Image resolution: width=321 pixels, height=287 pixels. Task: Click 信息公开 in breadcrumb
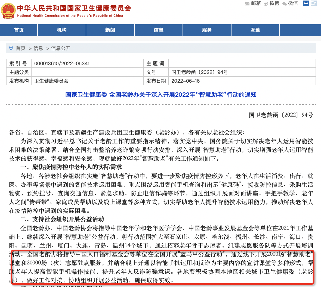(x=61, y=48)
